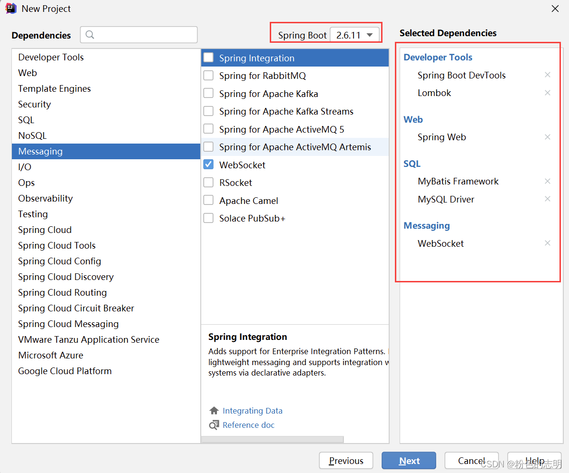Remove WebSocket from selected dependencies via X
569x473 pixels.
(x=548, y=243)
